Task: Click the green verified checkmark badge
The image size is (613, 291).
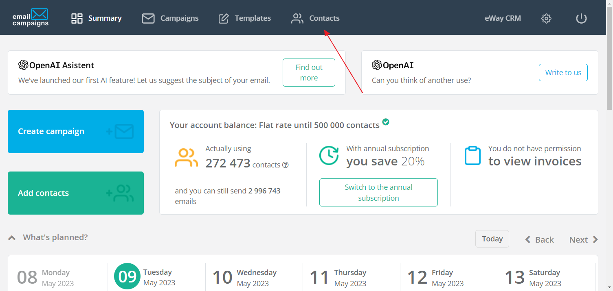Action: point(386,122)
